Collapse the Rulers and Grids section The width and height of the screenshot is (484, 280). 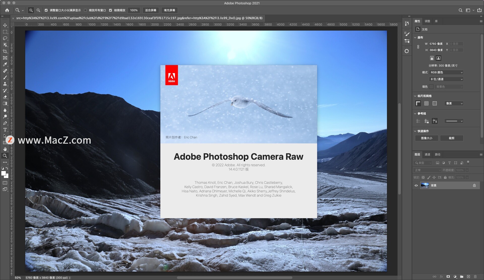click(x=415, y=96)
